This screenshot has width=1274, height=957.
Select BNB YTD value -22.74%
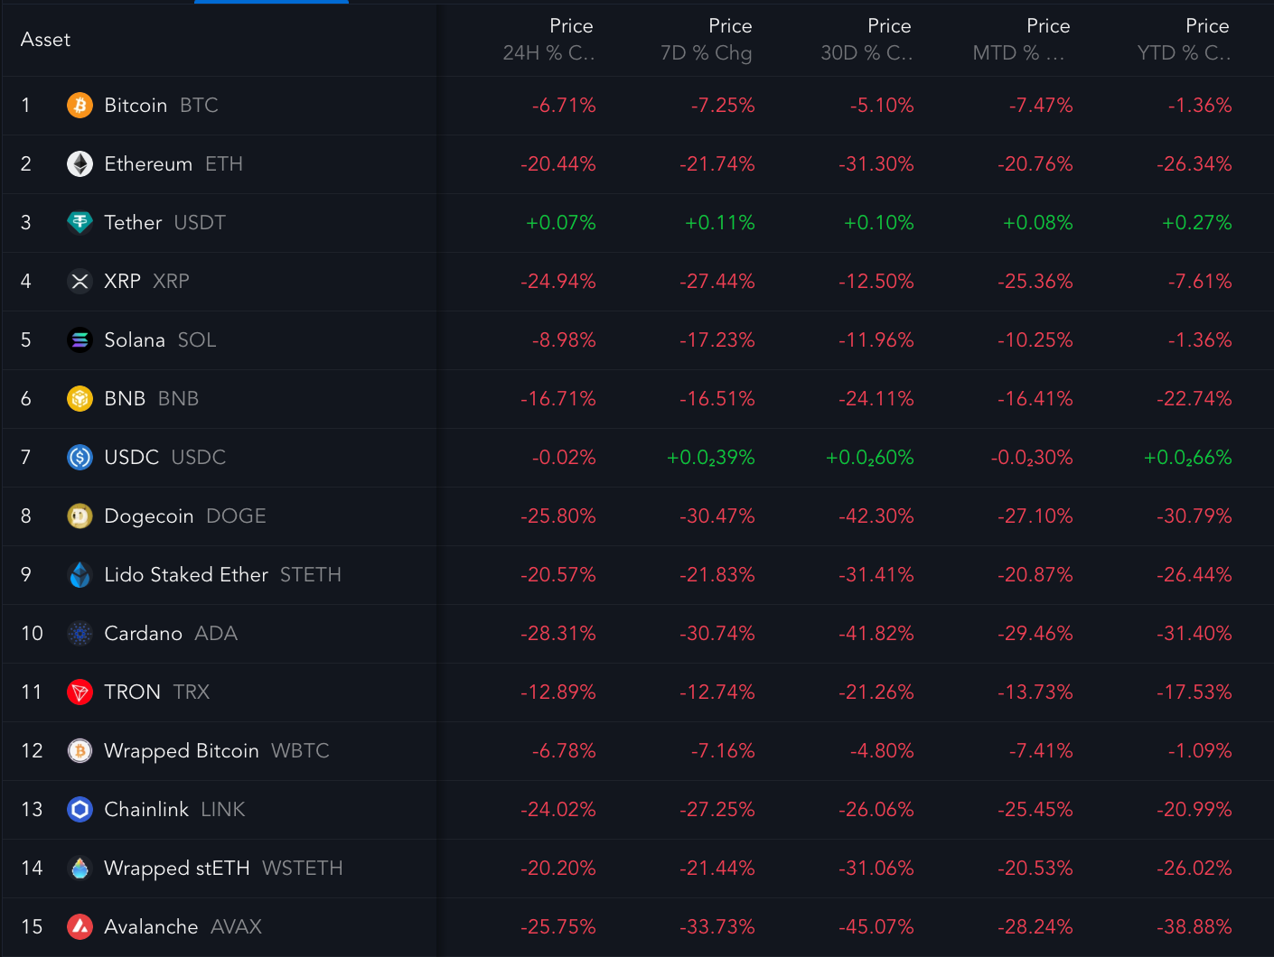pos(1194,399)
